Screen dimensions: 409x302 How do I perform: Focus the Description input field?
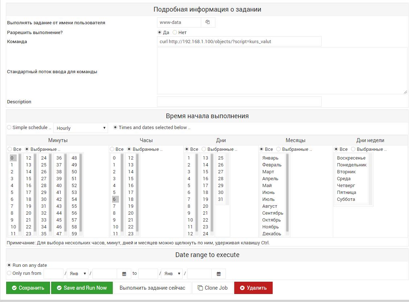pyautogui.click(x=239, y=102)
